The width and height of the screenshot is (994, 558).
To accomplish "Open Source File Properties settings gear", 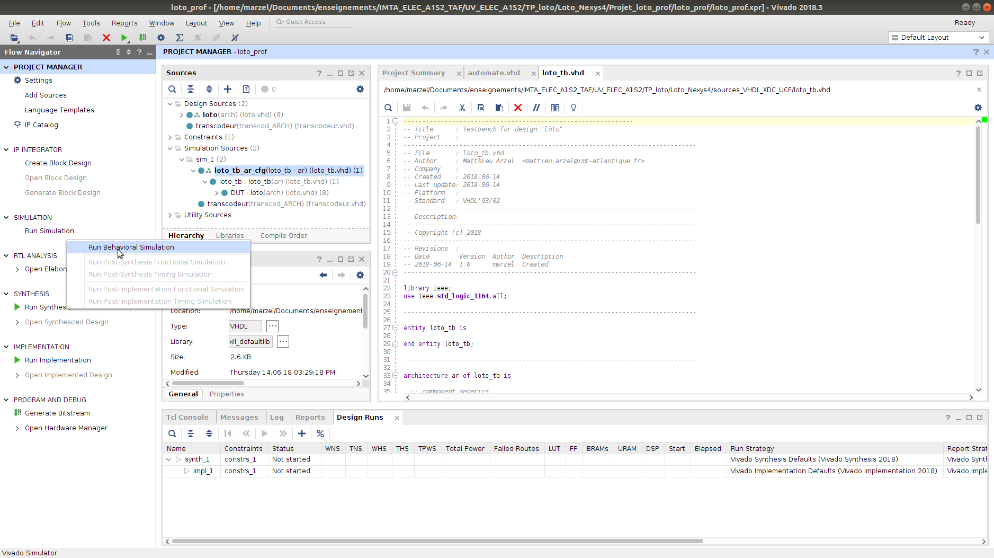I will coord(360,275).
